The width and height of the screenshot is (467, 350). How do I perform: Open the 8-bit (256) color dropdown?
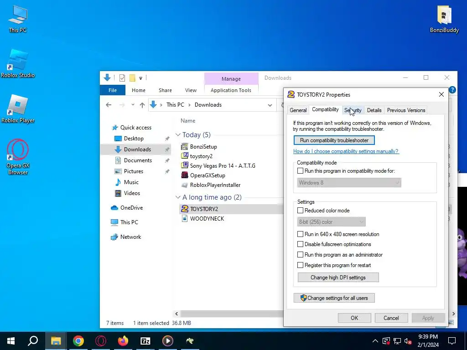(x=331, y=222)
